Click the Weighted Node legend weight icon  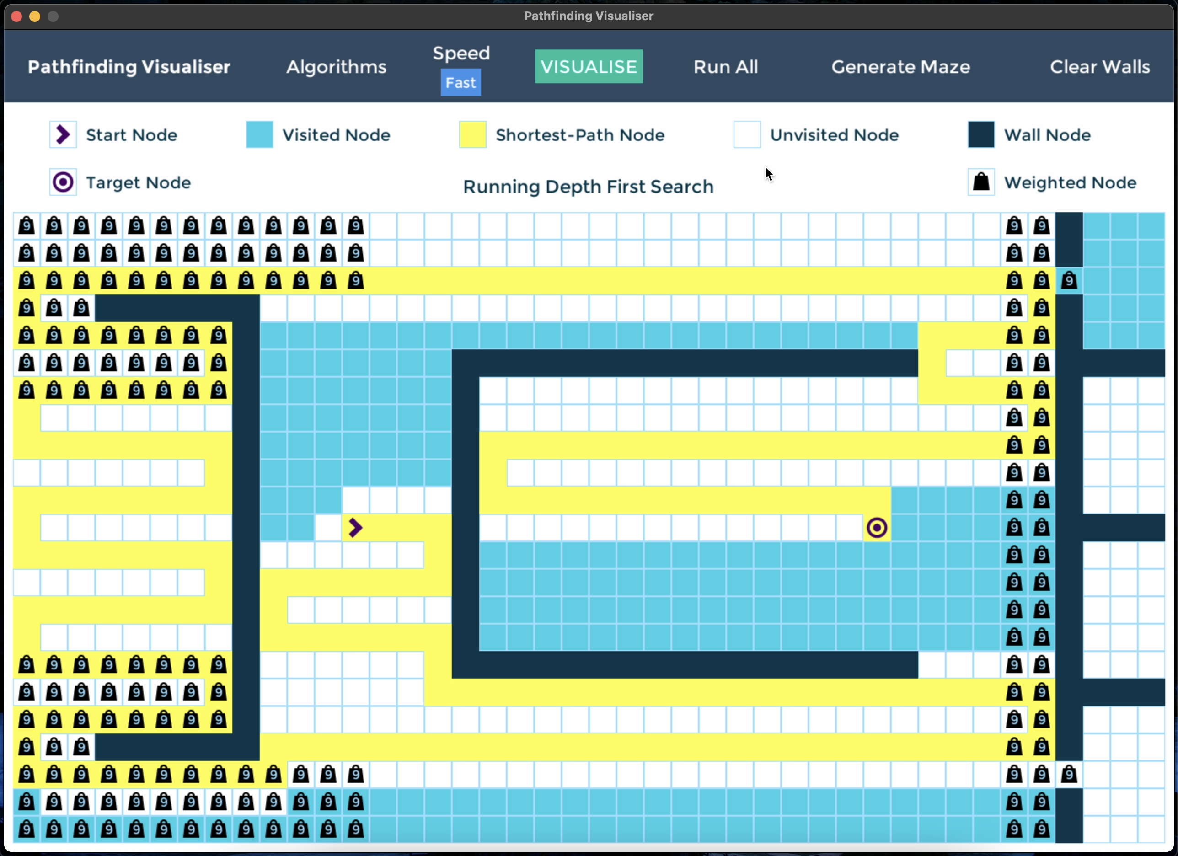[x=980, y=182]
